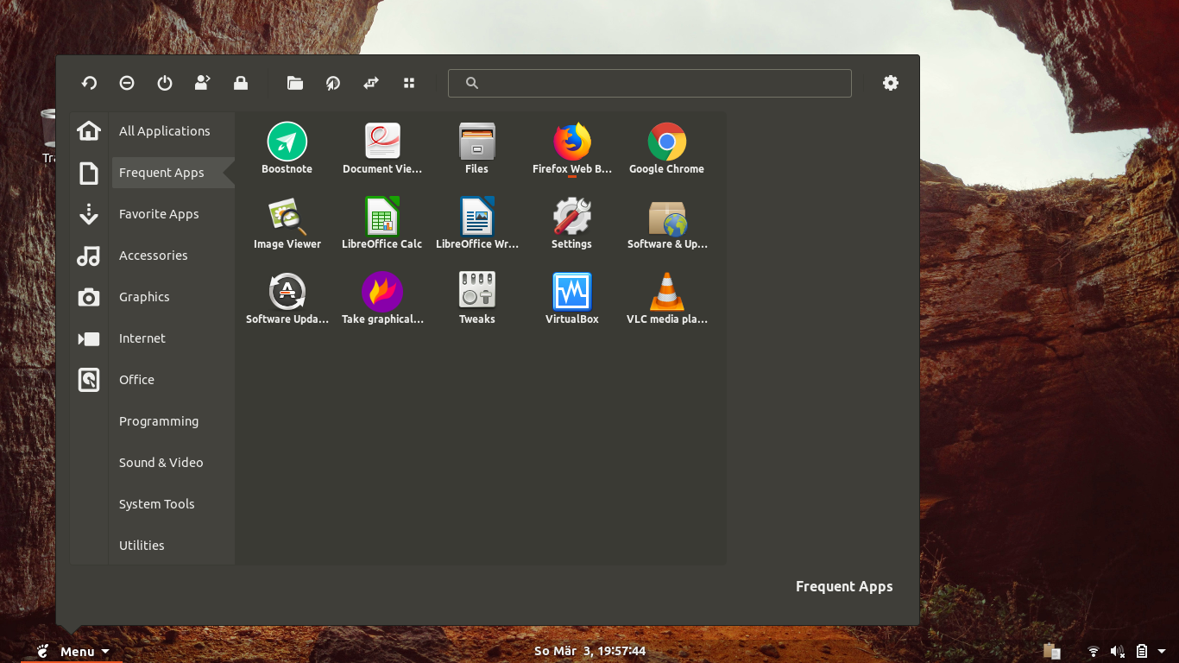This screenshot has width=1179, height=663.
Task: Select the Accessories category
Action: pos(173,256)
